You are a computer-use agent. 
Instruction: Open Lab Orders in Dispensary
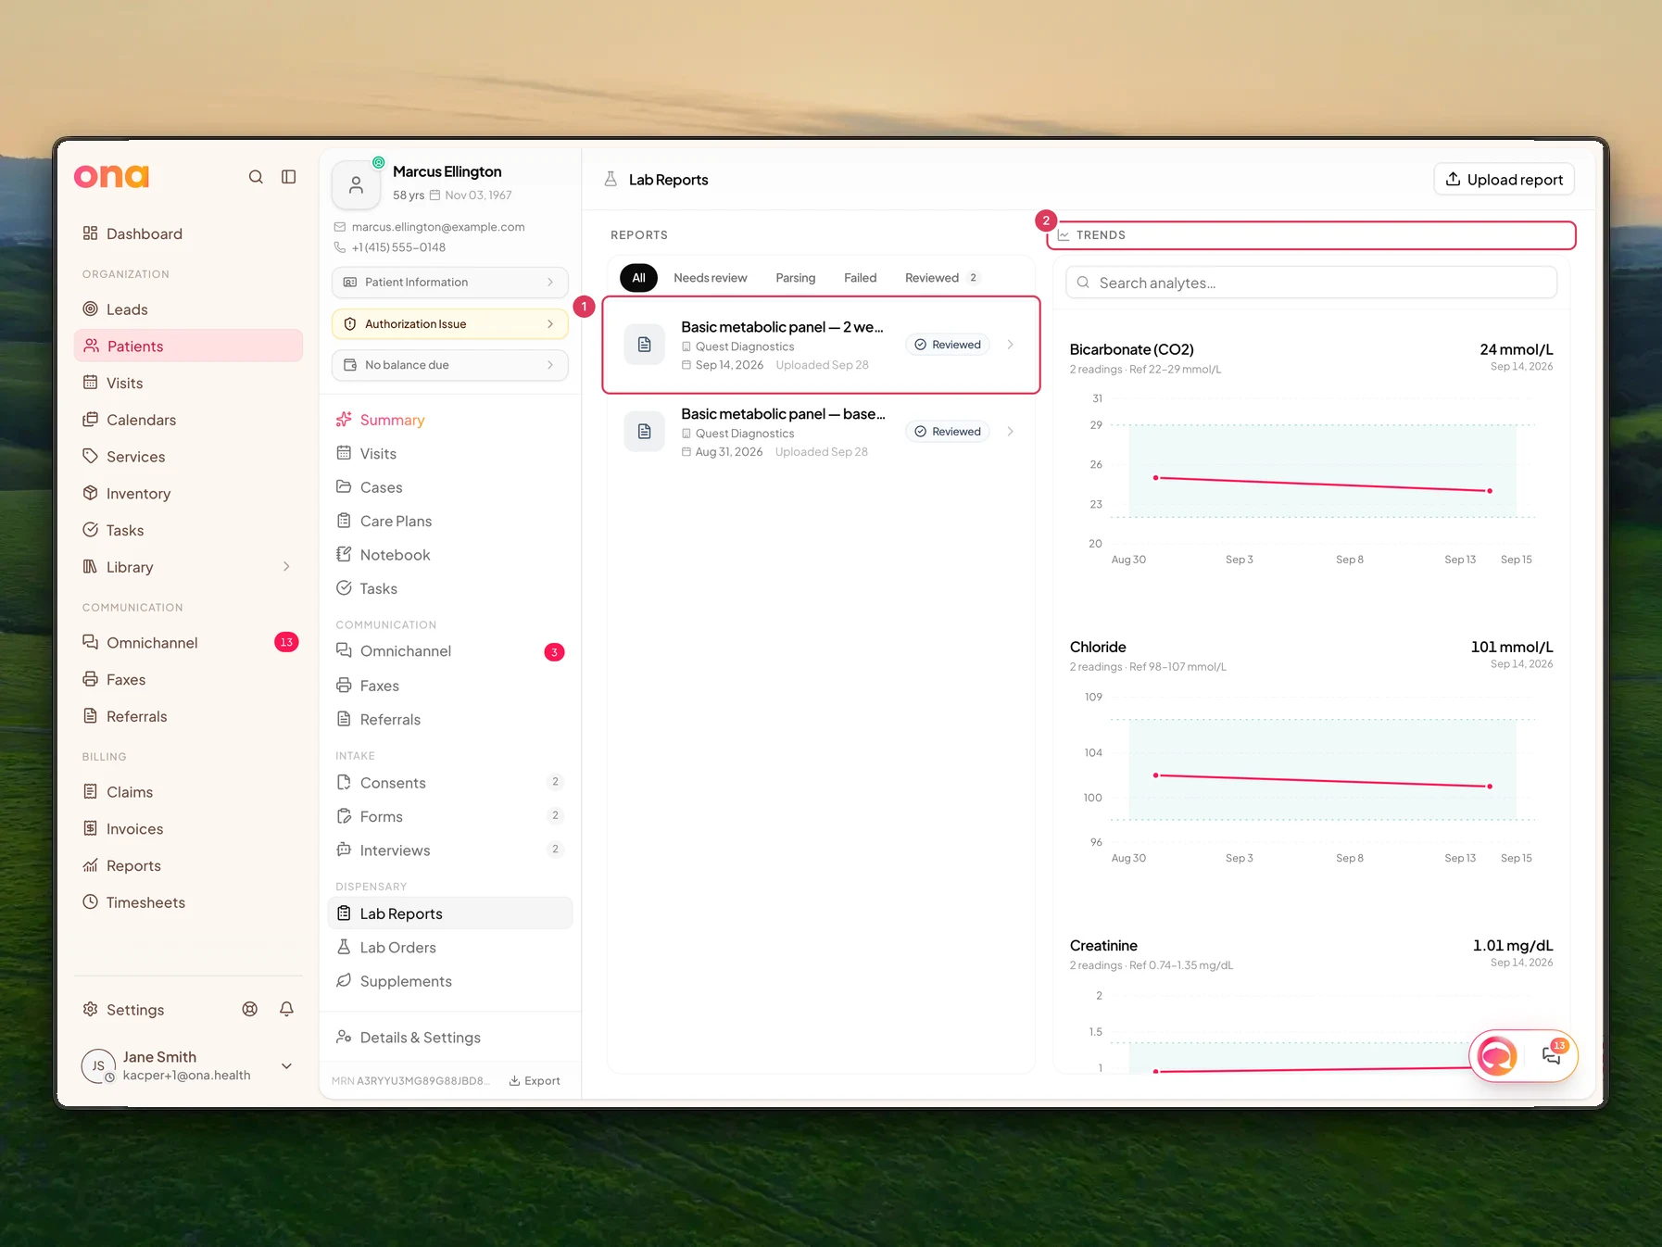click(x=450, y=948)
